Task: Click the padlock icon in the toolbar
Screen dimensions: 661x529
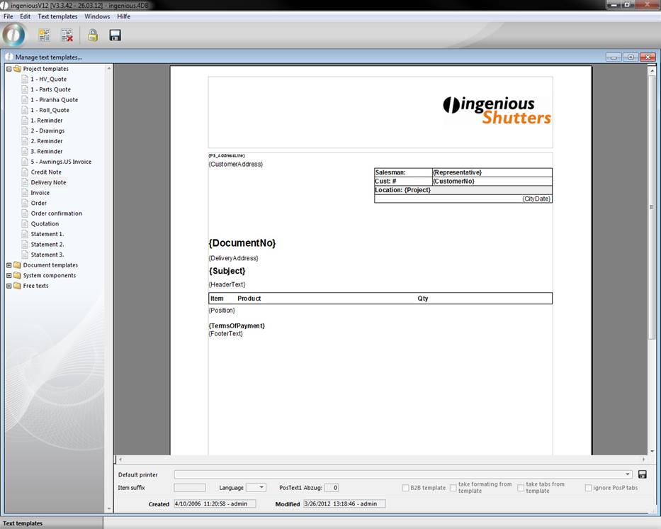Action: (x=92, y=35)
